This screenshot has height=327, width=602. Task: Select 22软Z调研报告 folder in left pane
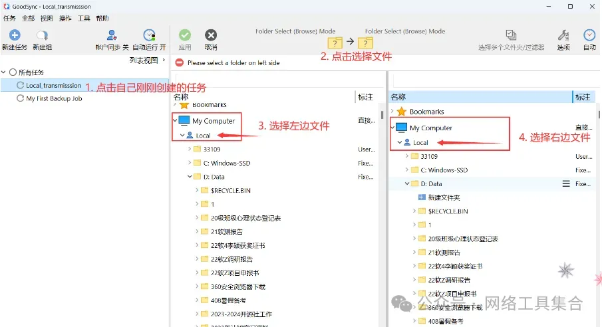232,259
